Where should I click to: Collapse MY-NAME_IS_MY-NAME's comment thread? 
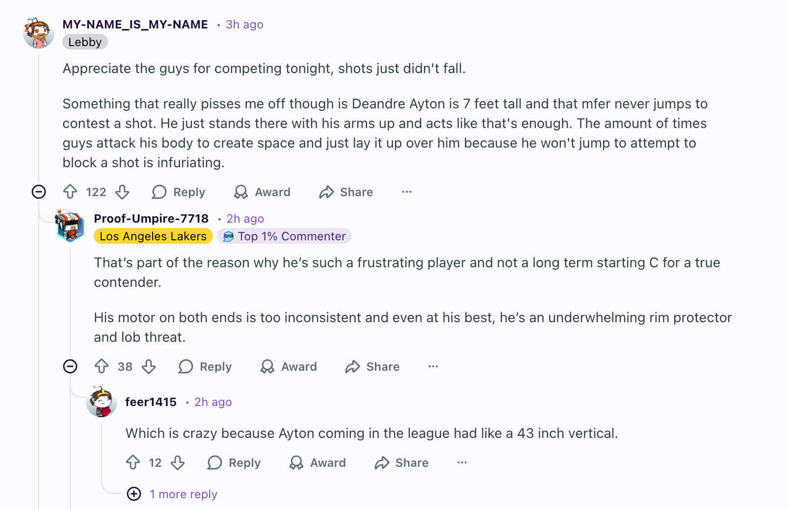tap(39, 192)
